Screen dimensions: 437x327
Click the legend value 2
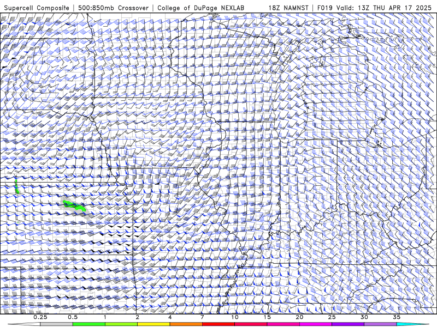click(x=138, y=317)
